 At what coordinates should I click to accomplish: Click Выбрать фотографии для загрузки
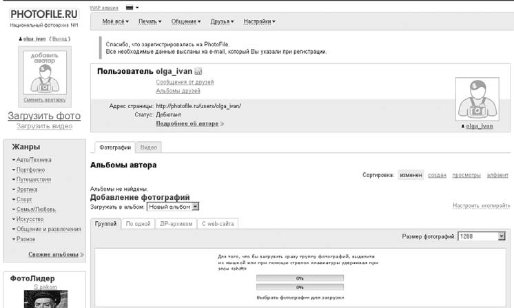coord(300,297)
